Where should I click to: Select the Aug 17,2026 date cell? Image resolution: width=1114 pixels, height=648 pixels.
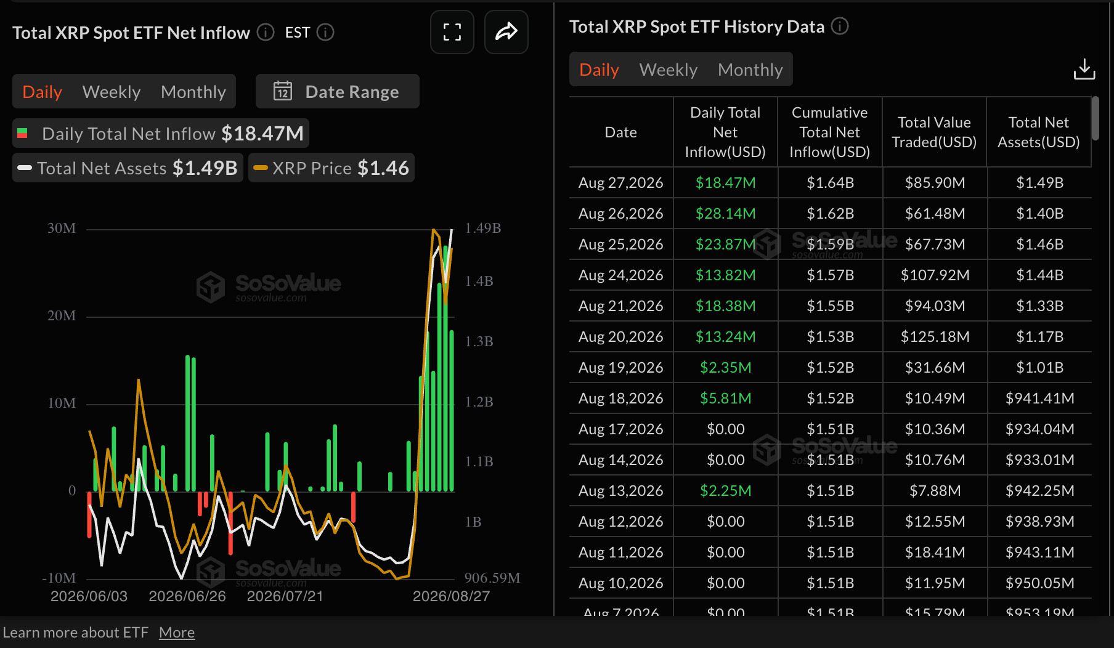tap(621, 429)
